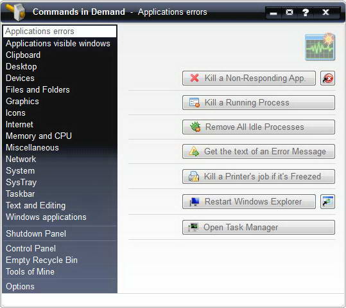Select Windows applications category
Viewport: 346px width, 308px height.
tap(60, 217)
